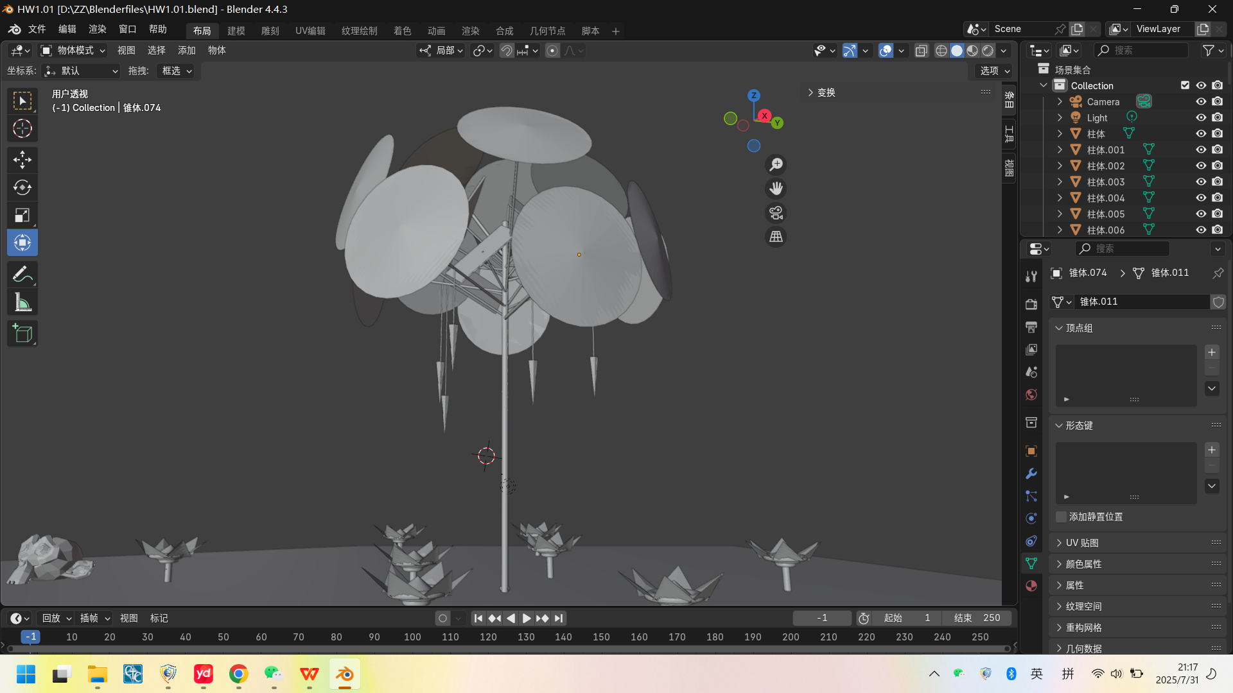This screenshot has height=693, width=1233.
Task: Select the Measure tool
Action: click(22, 302)
